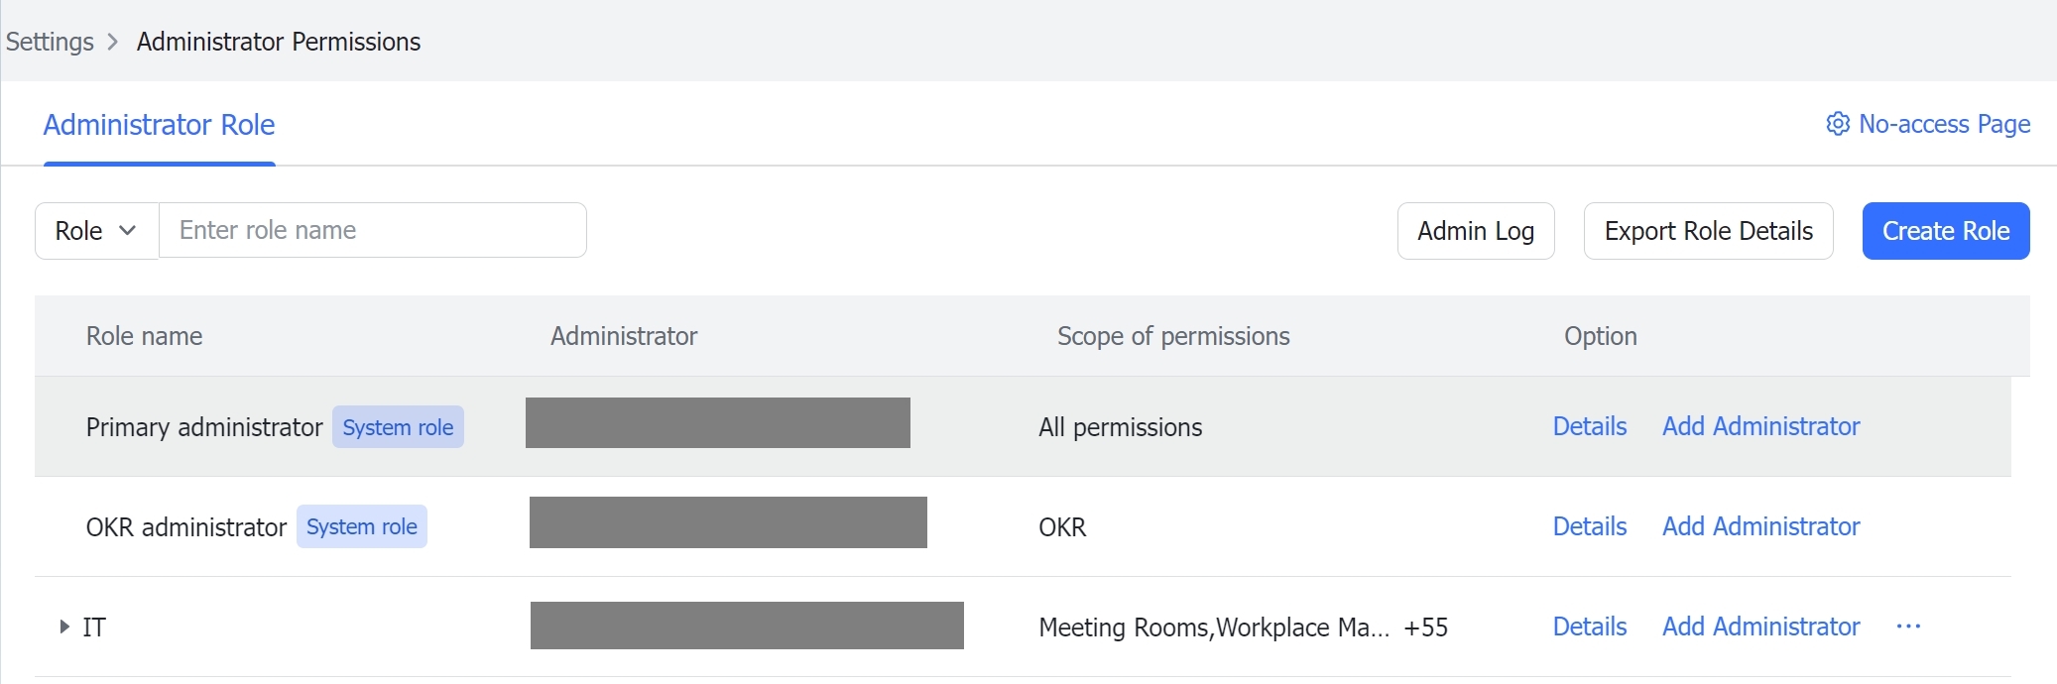This screenshot has height=684, width=2057.
Task: Click Export Role Details button
Action: tap(1708, 231)
